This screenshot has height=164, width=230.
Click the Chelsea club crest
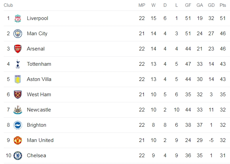click(18, 156)
